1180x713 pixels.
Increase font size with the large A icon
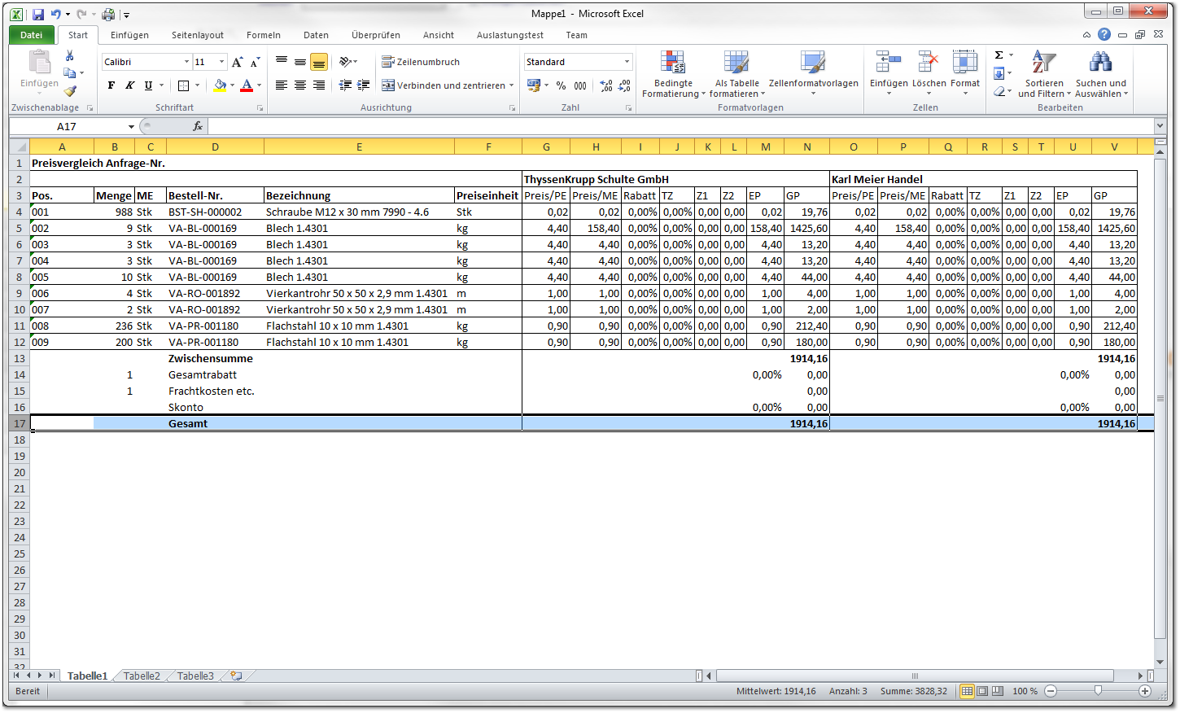[237, 62]
